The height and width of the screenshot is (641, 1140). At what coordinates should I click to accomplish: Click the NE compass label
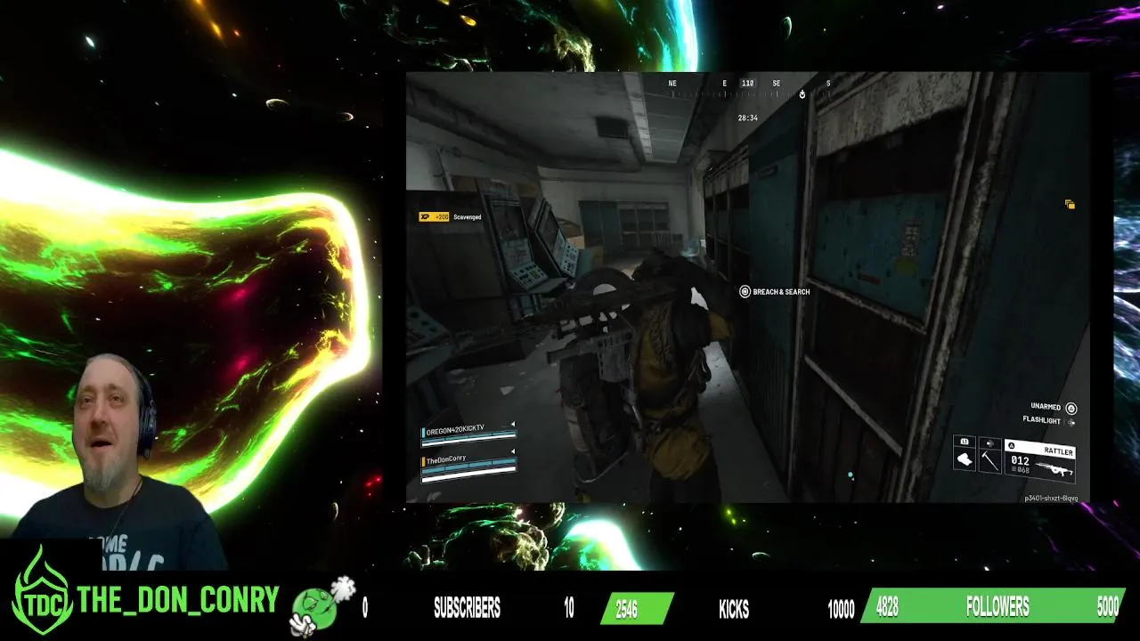pos(672,84)
